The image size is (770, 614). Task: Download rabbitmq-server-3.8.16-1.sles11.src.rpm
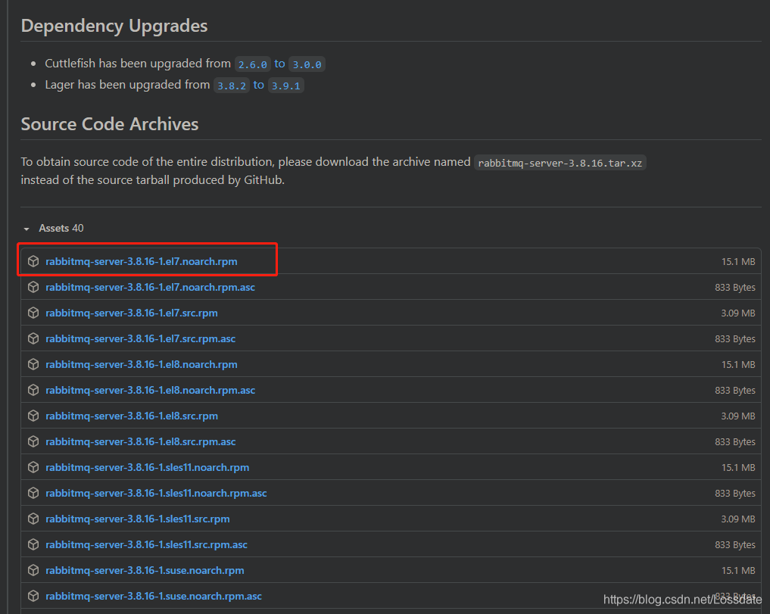tap(138, 519)
